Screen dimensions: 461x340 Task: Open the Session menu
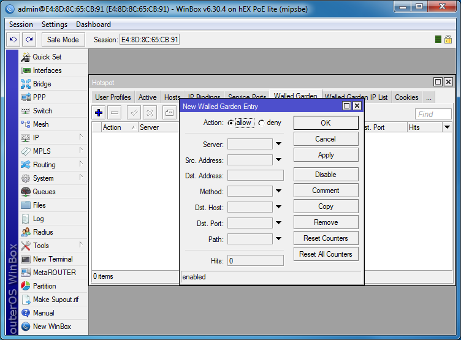21,25
